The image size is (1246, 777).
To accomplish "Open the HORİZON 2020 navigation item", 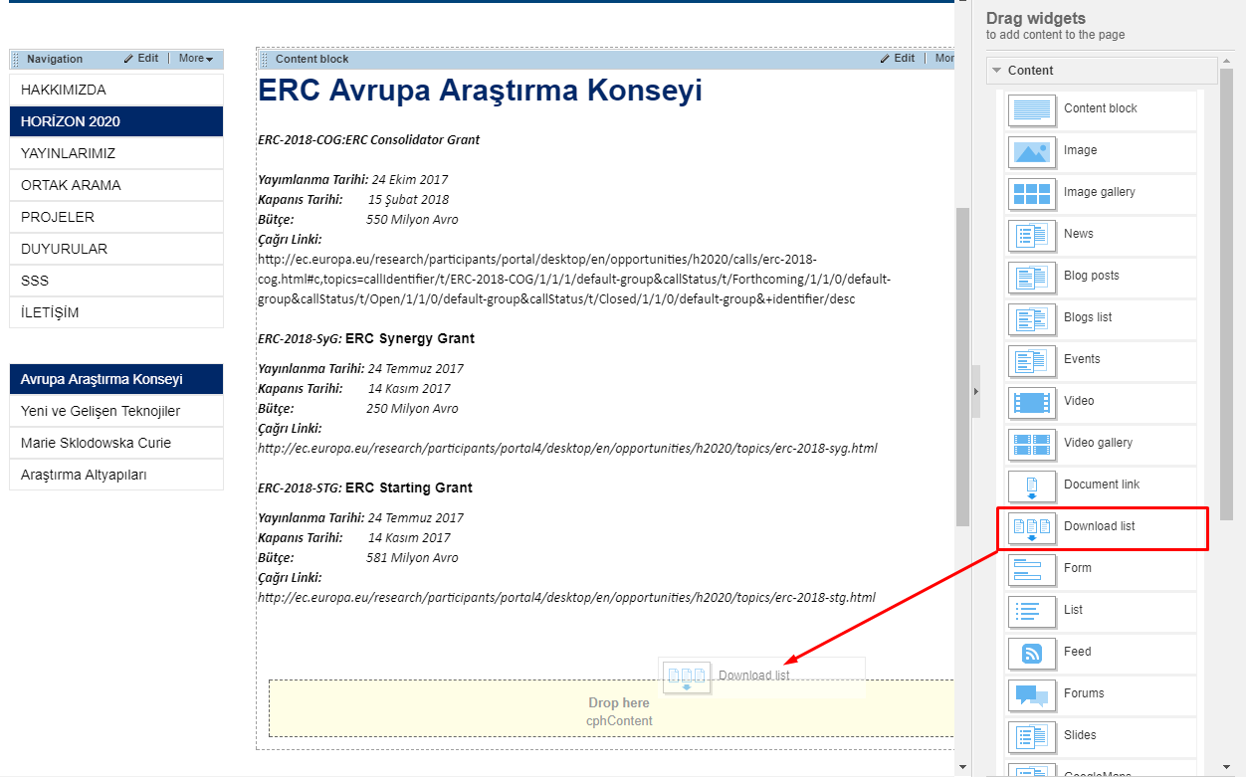I will [116, 121].
